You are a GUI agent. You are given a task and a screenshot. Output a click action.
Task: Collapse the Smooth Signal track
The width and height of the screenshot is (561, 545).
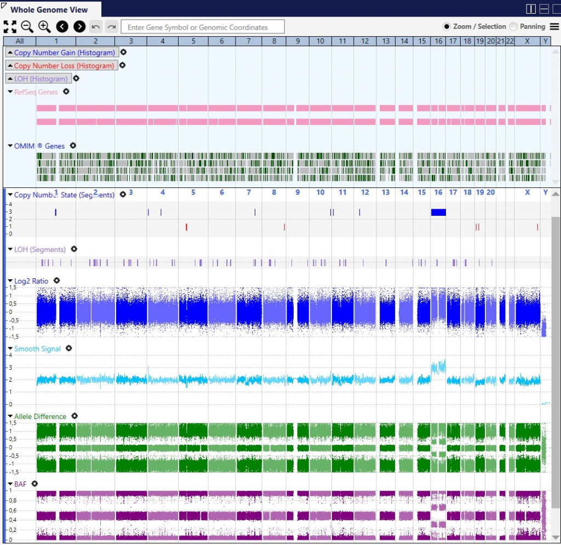coord(10,348)
